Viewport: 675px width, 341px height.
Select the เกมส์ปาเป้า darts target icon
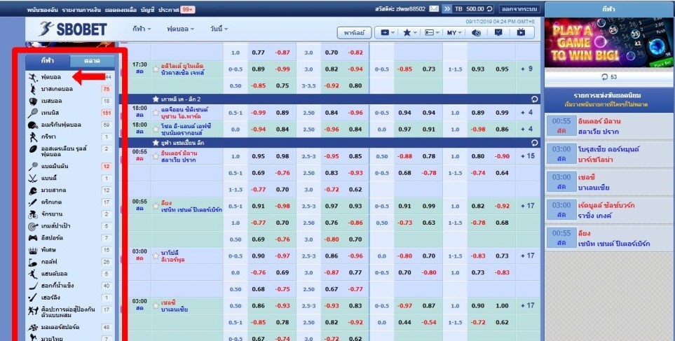[33, 226]
